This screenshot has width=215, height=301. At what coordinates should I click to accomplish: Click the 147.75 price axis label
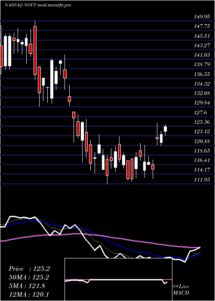[x=202, y=26]
